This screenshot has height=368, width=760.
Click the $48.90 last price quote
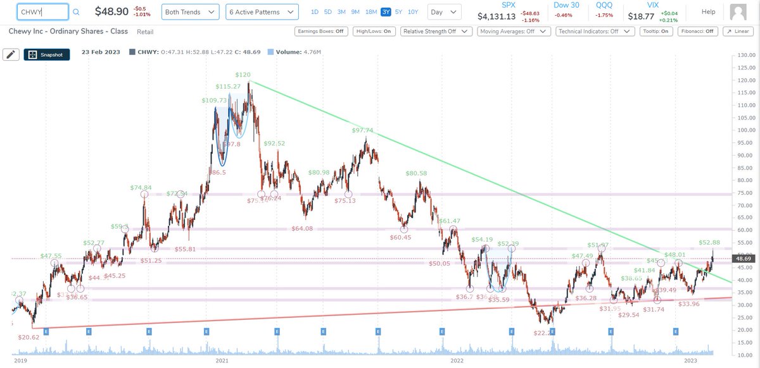tap(110, 11)
